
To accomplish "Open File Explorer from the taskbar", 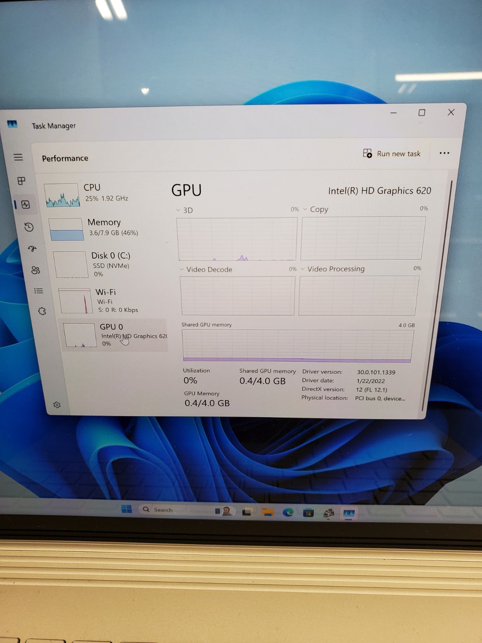I will point(268,512).
